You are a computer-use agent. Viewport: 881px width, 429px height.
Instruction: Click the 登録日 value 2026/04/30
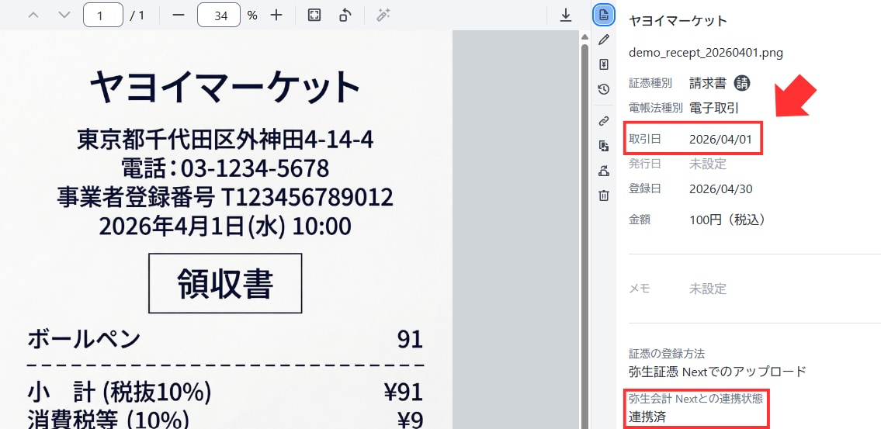(x=721, y=189)
